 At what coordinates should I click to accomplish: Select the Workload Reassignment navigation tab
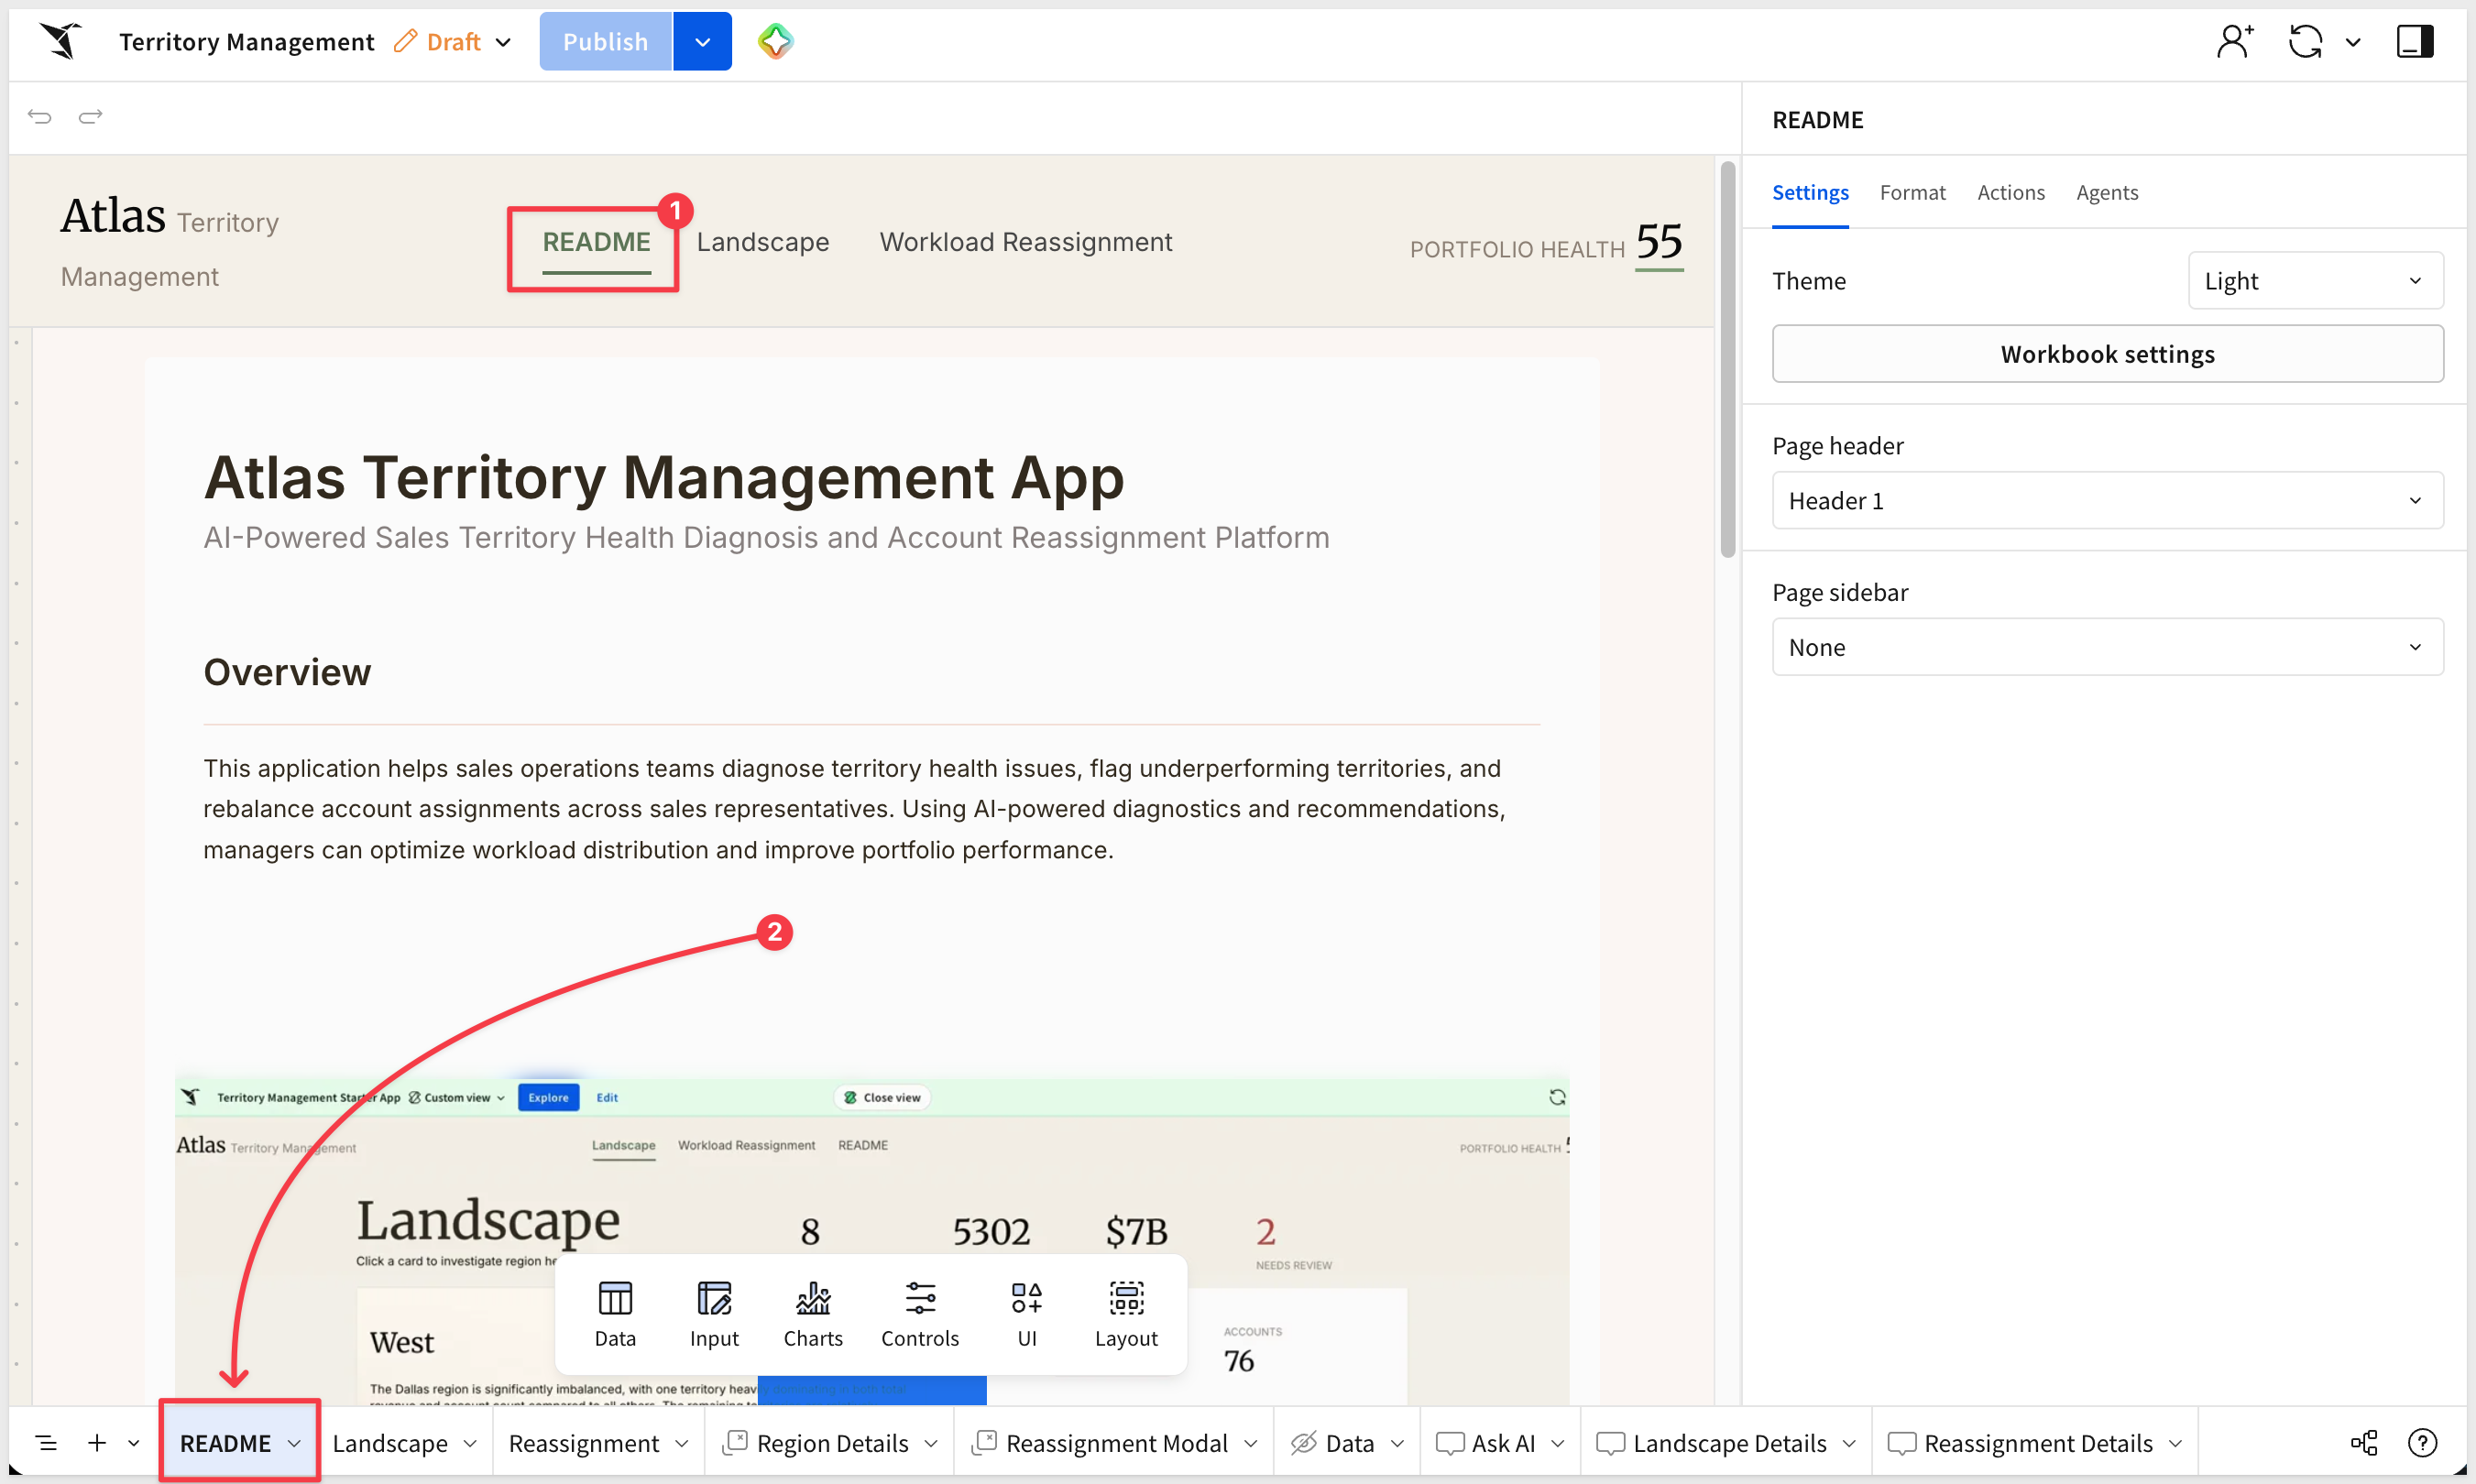coord(1025,242)
